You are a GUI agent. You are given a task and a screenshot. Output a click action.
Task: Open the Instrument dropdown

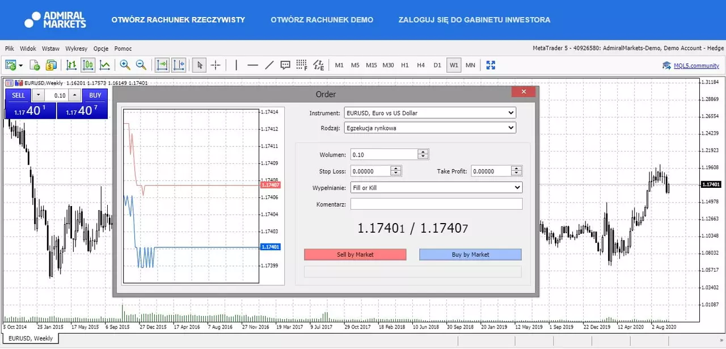point(429,113)
